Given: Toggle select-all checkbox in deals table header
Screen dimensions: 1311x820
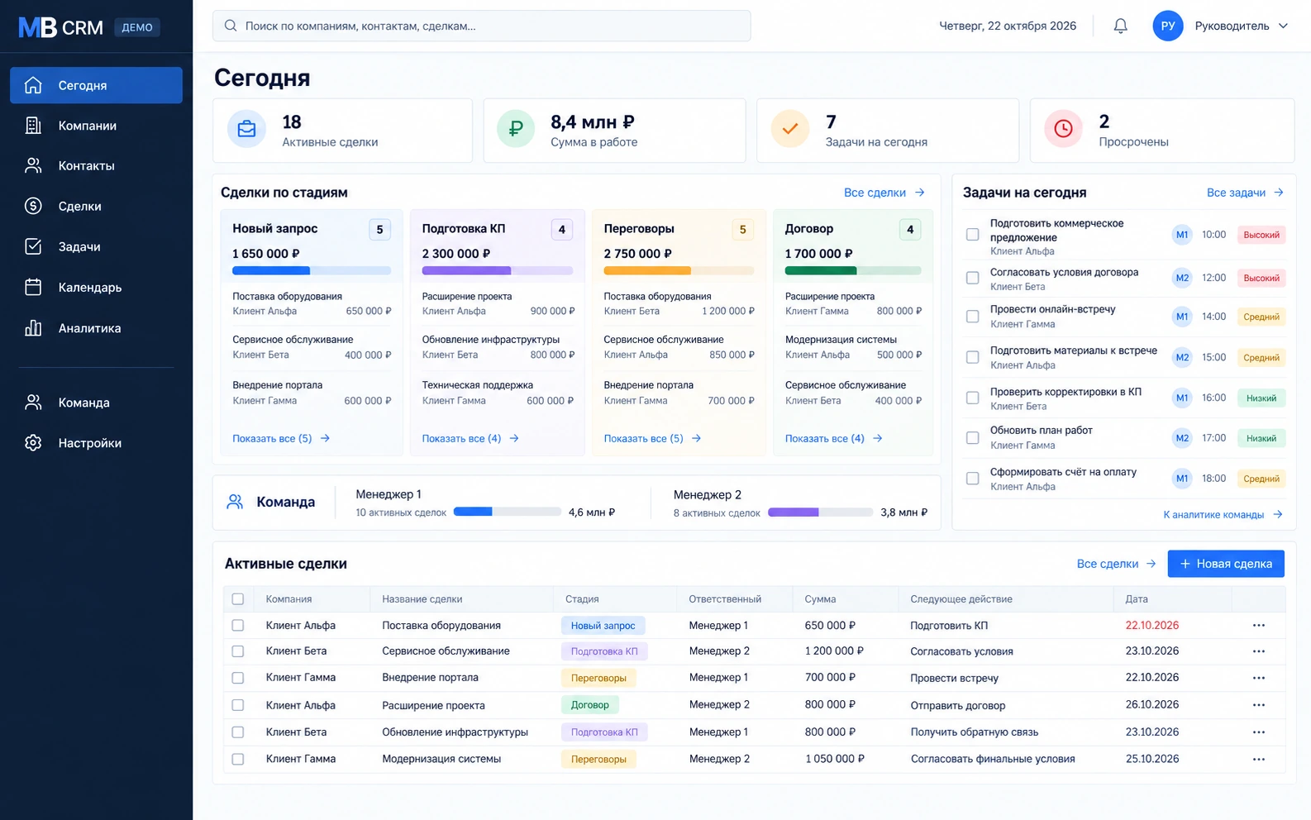Looking at the screenshot, I should point(238,598).
